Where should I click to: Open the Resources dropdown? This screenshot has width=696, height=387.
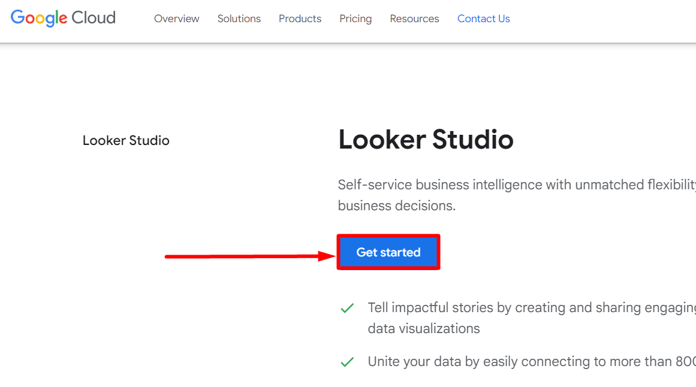(414, 19)
